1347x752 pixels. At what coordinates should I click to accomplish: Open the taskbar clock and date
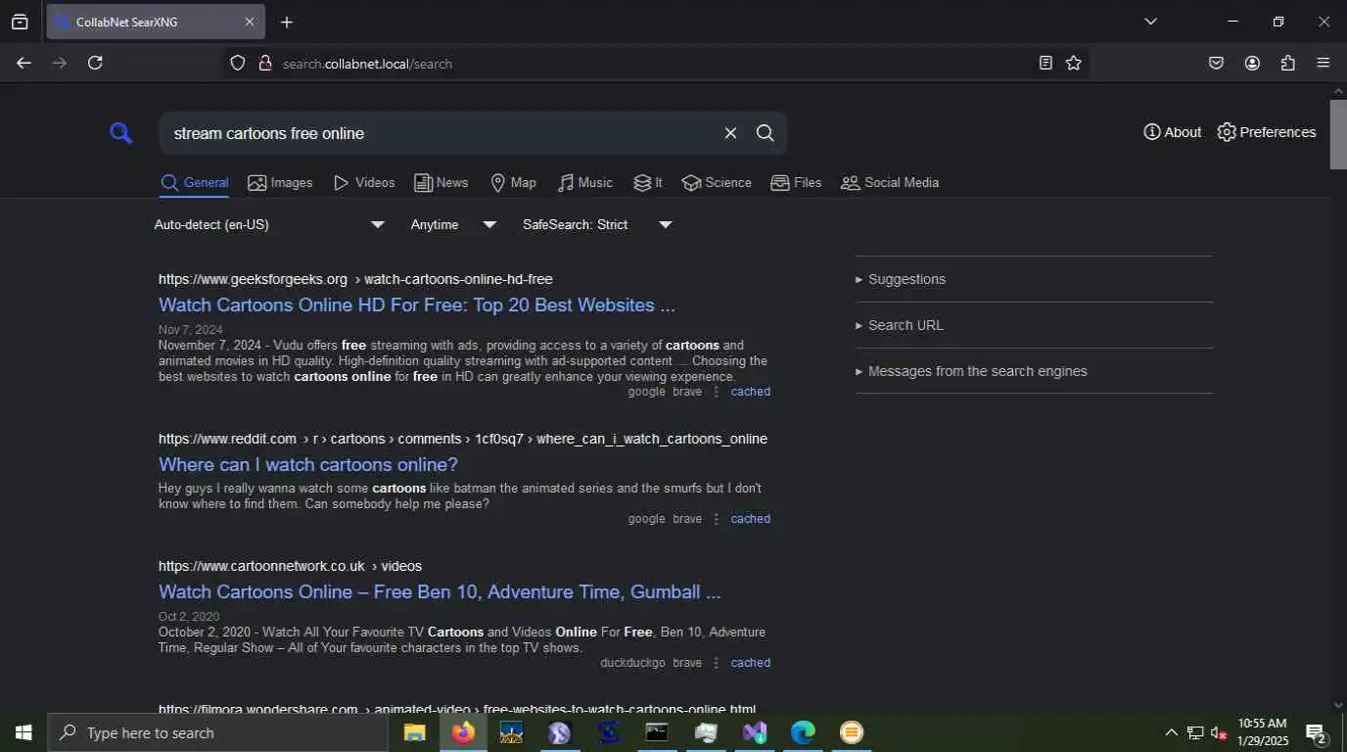1263,732
